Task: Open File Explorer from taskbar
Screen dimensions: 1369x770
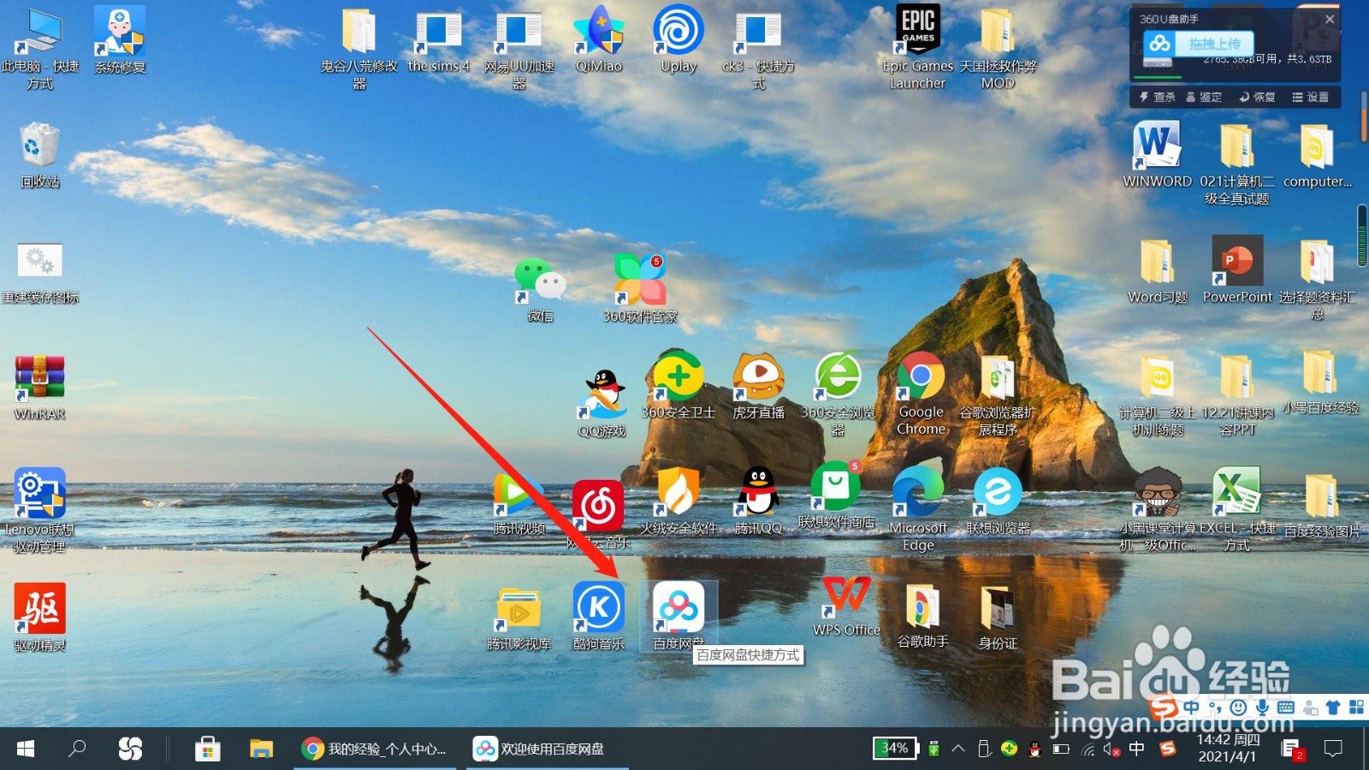Action: (261, 749)
